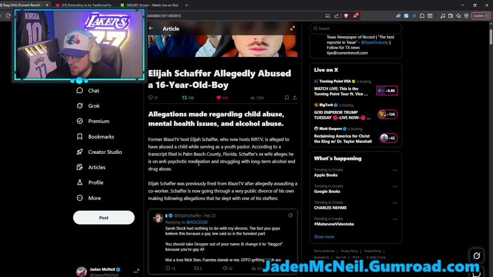Focus the X Search field
Viewport: 493px width, 277px height.
(356, 28)
